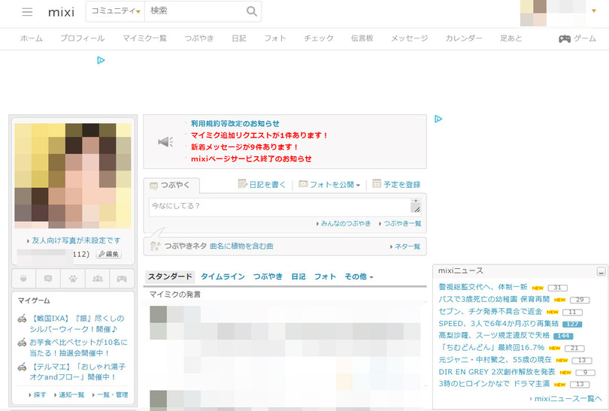This screenshot has width=609, height=411.
Task: Click the people group icon in the profile toolbar
Action: [98, 278]
